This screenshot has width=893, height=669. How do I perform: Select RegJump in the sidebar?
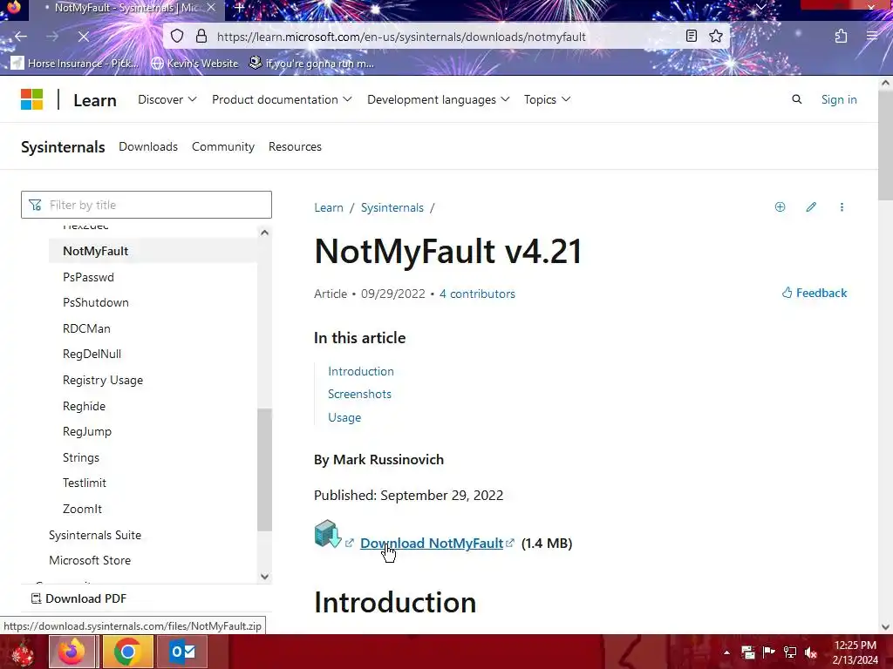[87, 431]
